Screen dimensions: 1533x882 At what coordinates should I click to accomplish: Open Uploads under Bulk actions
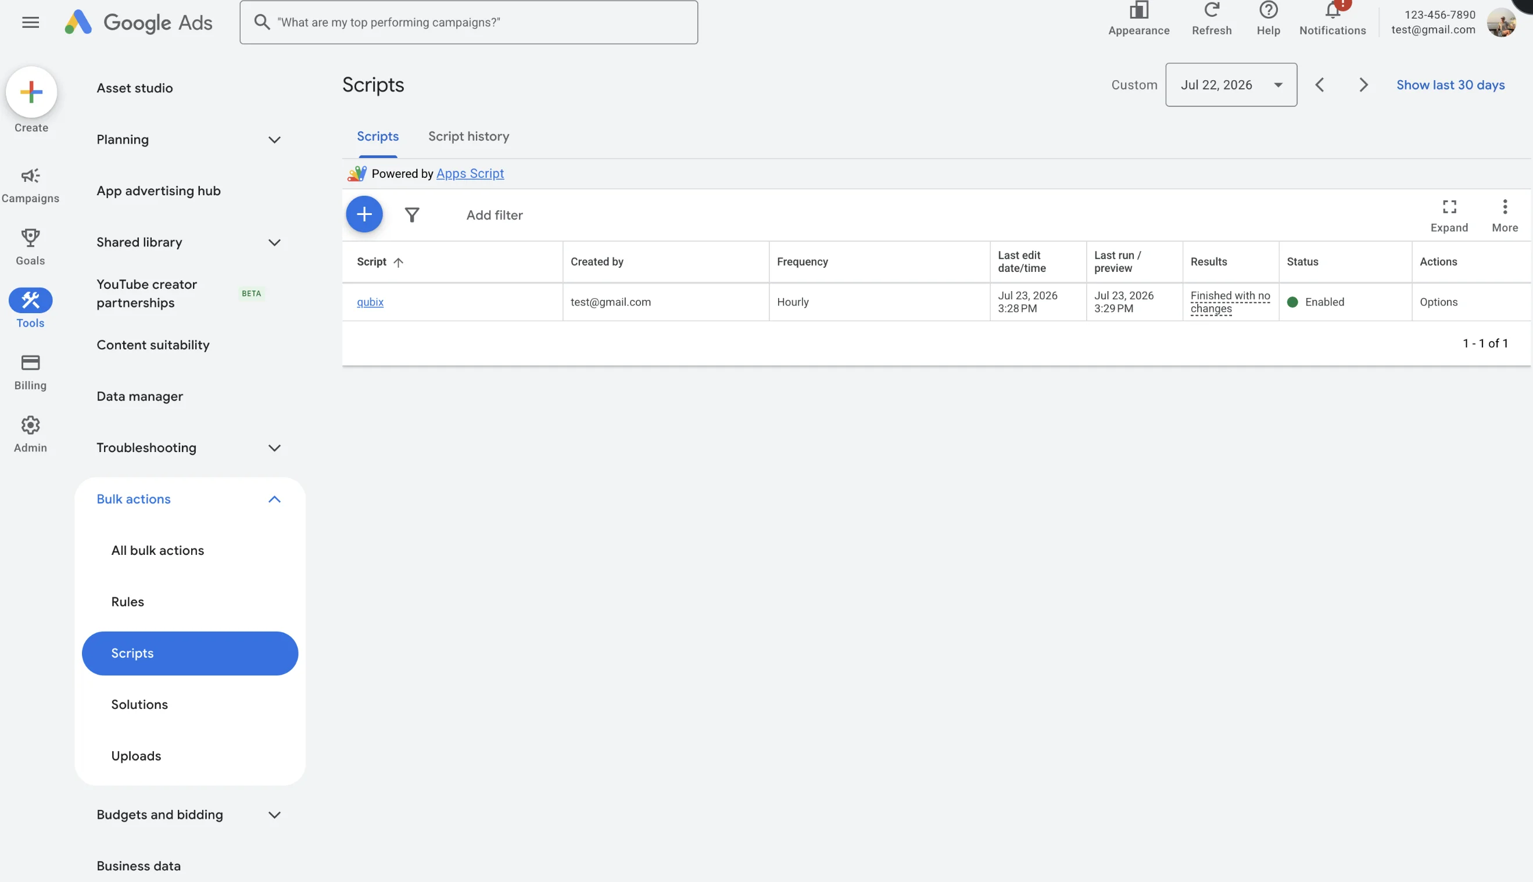[x=135, y=756]
